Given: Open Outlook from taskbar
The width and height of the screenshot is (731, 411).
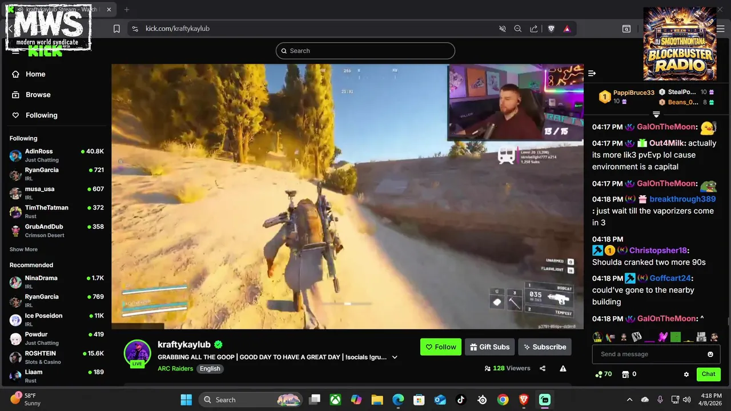Looking at the screenshot, I should pyautogui.click(x=440, y=400).
